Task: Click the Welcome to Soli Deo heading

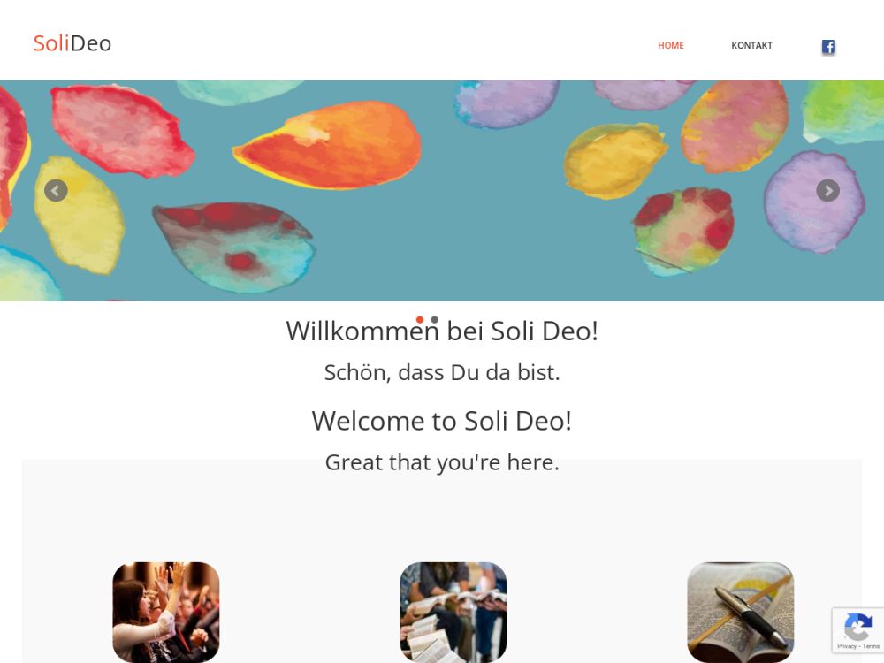Action: point(442,421)
